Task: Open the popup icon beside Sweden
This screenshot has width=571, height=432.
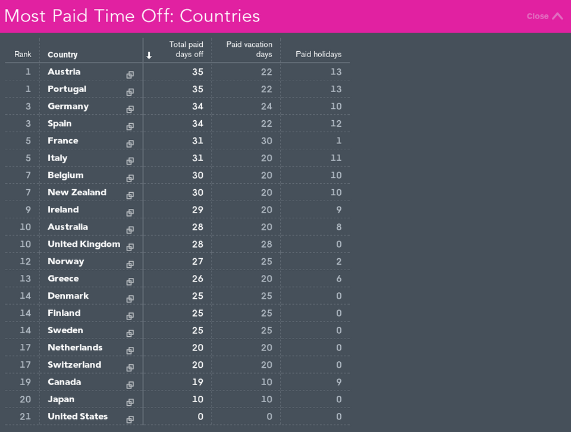Action: pyautogui.click(x=130, y=333)
